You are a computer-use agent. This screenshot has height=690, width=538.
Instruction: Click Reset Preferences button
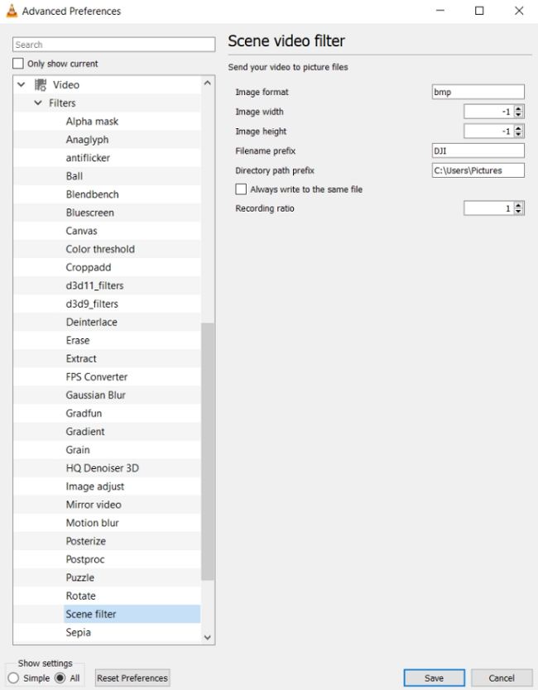132,678
